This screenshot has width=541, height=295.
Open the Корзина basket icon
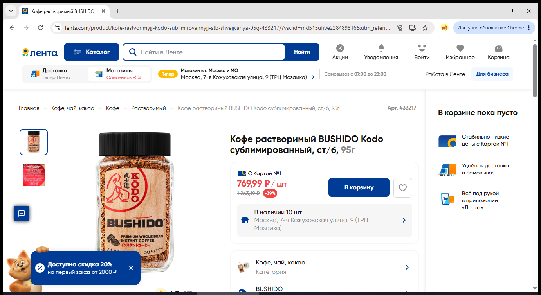(x=498, y=52)
